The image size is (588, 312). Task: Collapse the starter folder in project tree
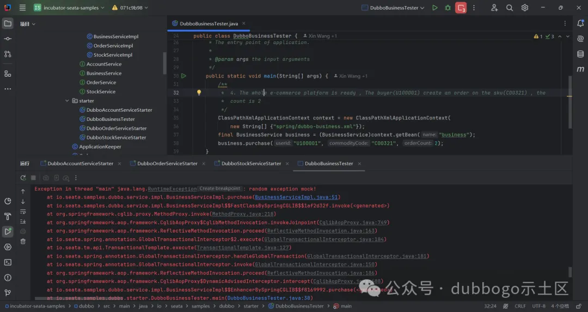point(67,101)
